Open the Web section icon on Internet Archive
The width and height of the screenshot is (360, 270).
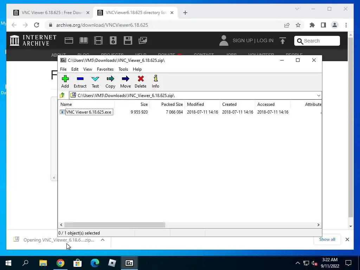tap(69, 40)
